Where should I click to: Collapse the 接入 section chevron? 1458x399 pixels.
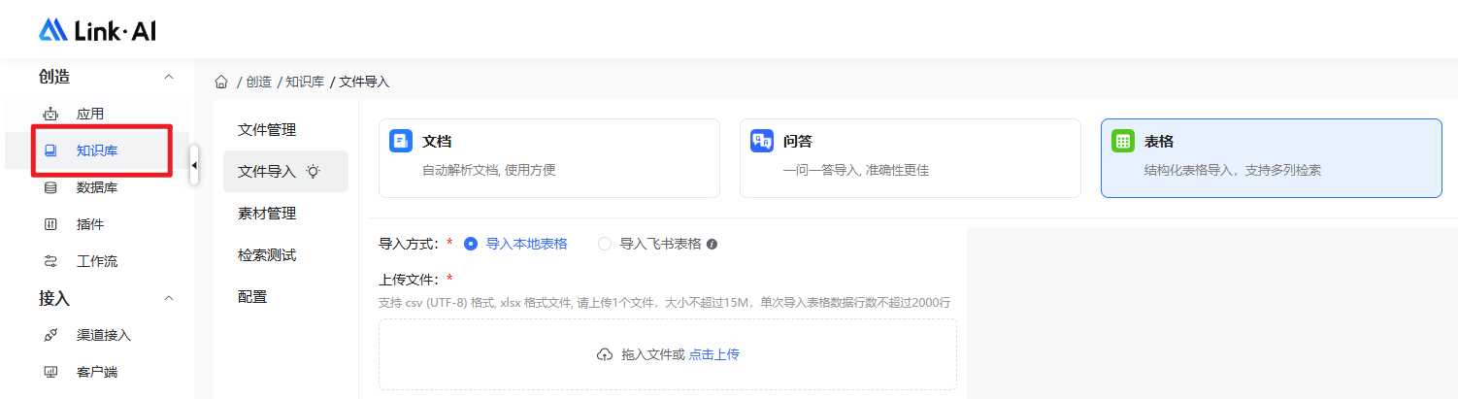coord(169,298)
